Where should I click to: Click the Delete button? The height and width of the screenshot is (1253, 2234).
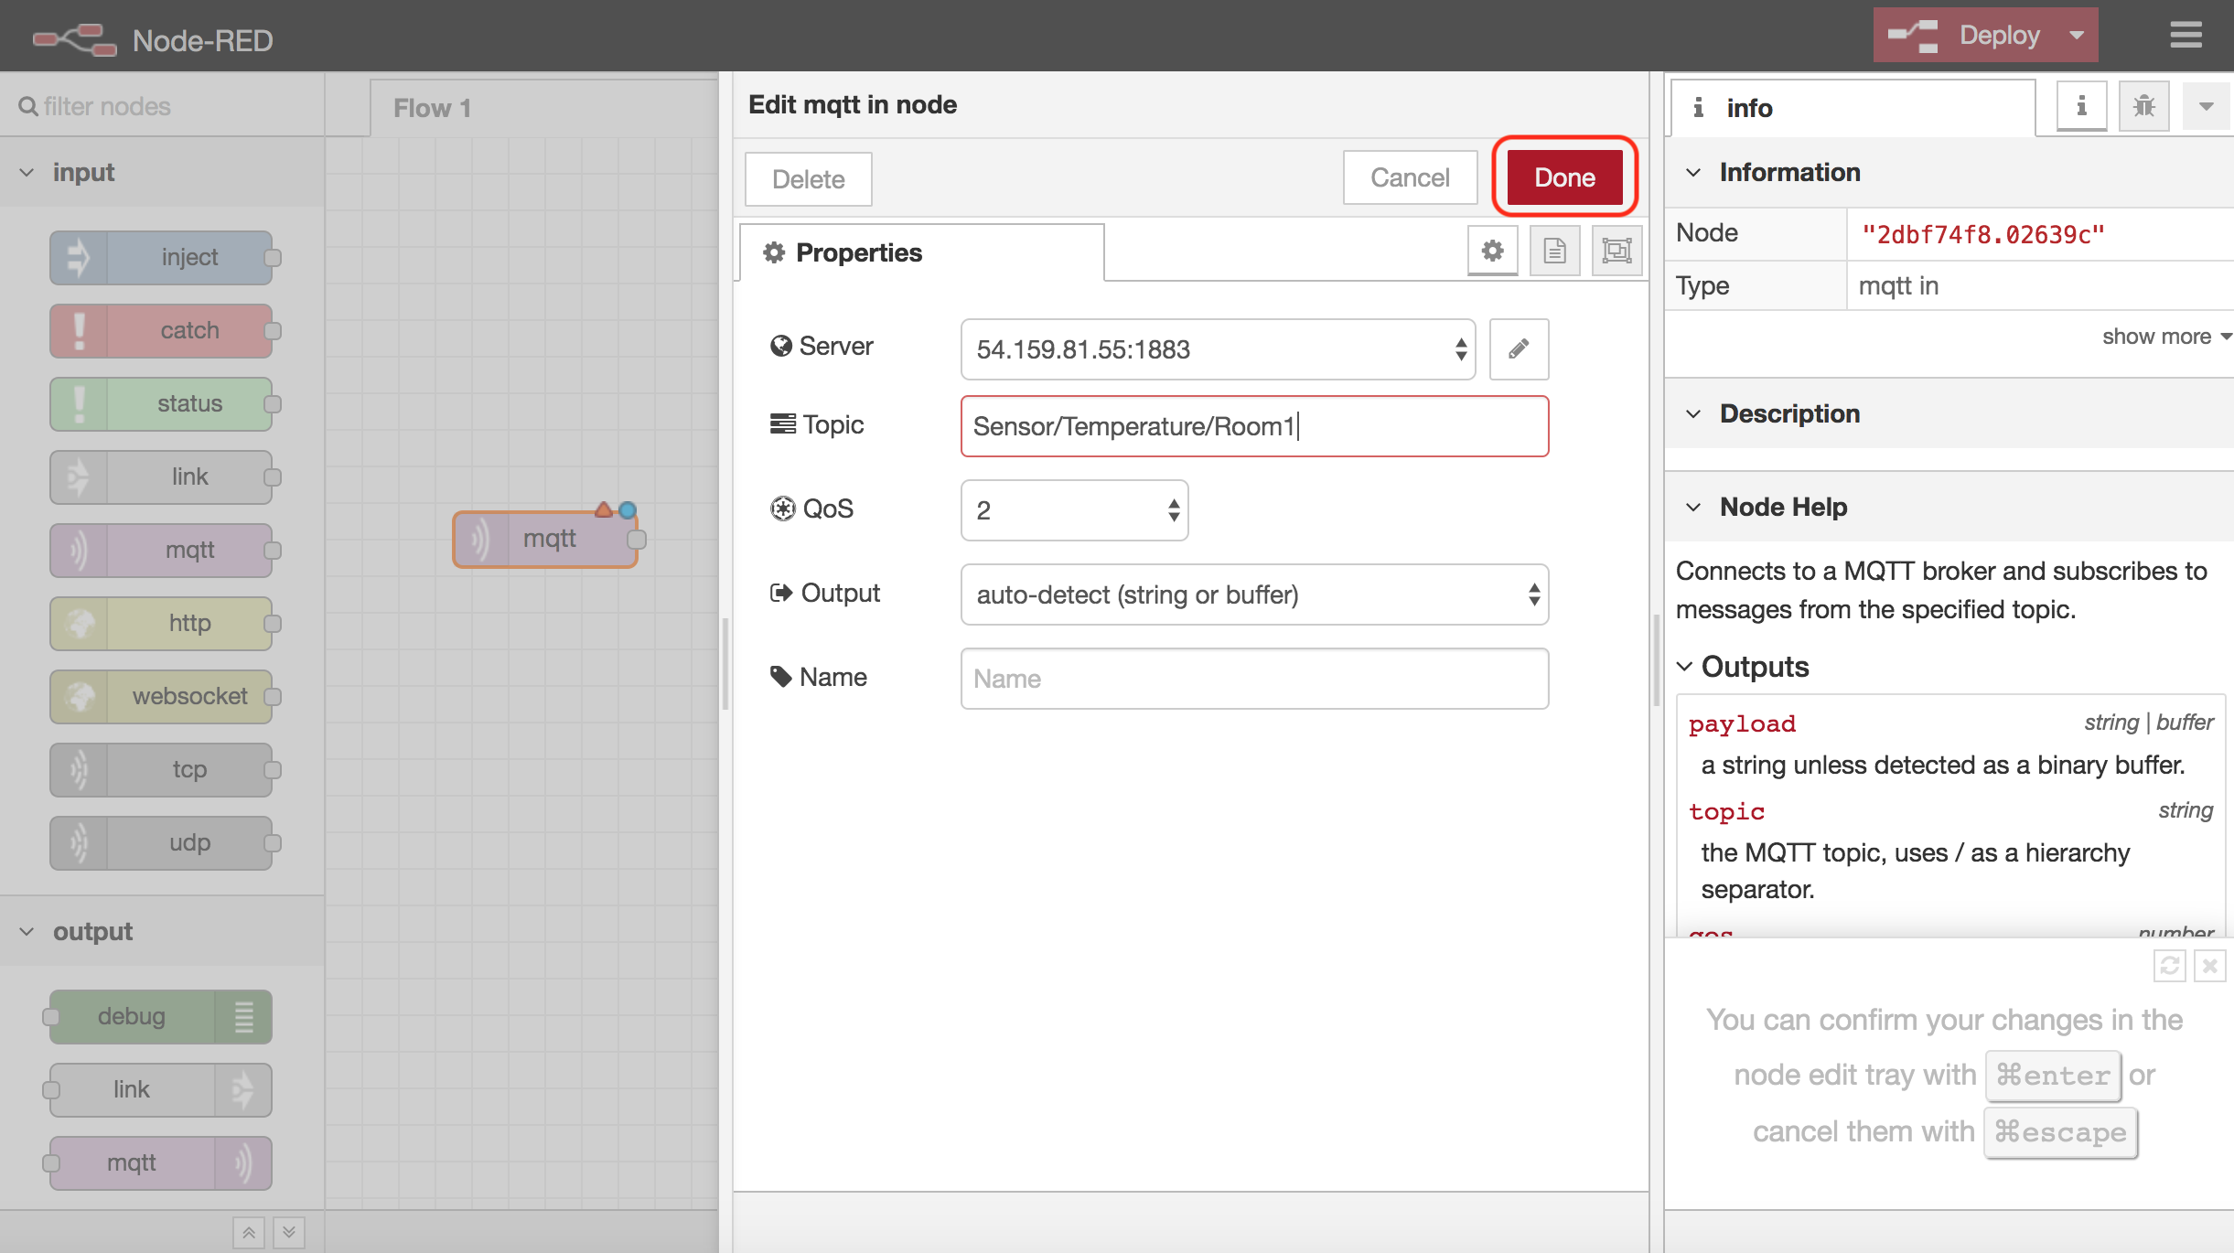(808, 179)
